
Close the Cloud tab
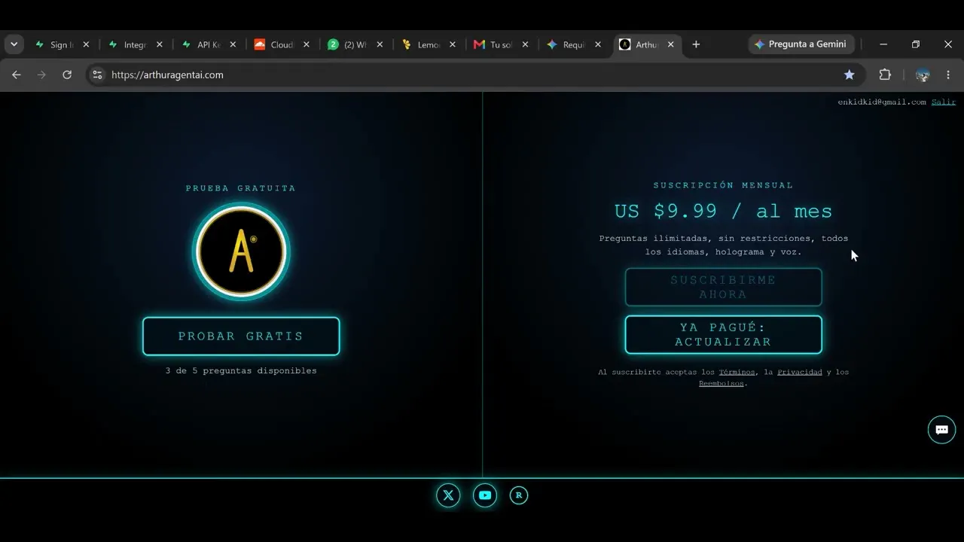click(307, 44)
